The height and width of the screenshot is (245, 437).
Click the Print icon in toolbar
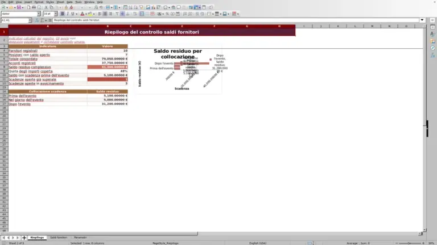(34, 7)
